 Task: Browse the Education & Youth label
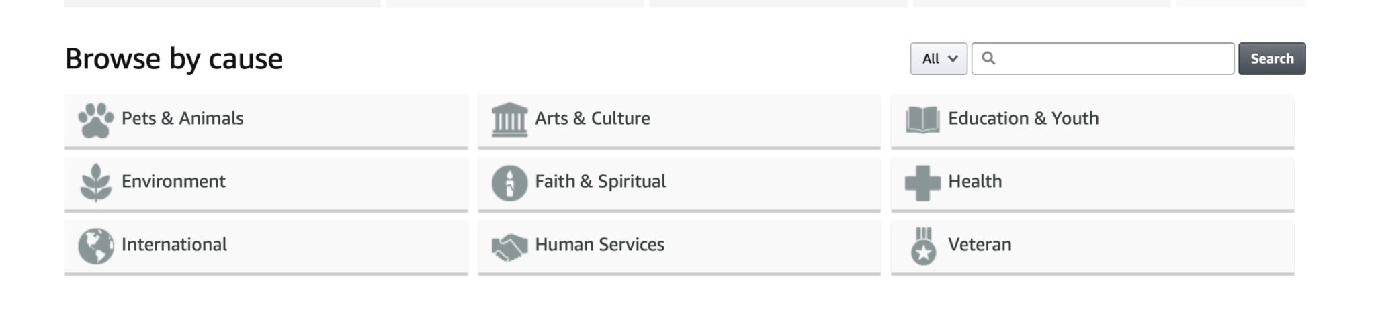pyautogui.click(x=1023, y=118)
